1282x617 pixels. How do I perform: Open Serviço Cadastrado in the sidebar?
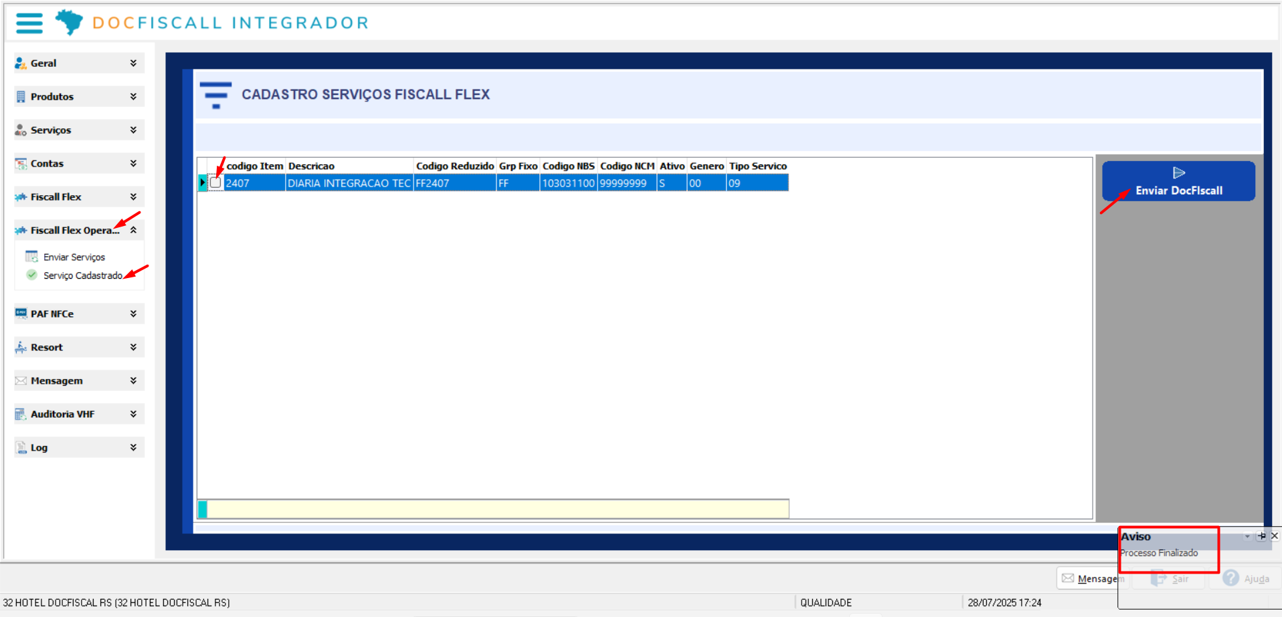83,275
